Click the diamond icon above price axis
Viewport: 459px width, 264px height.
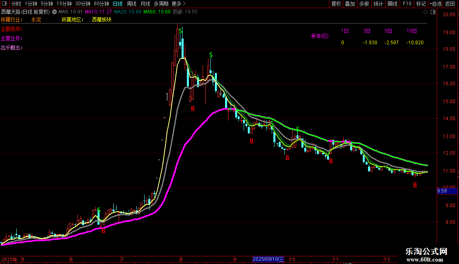coord(425,12)
